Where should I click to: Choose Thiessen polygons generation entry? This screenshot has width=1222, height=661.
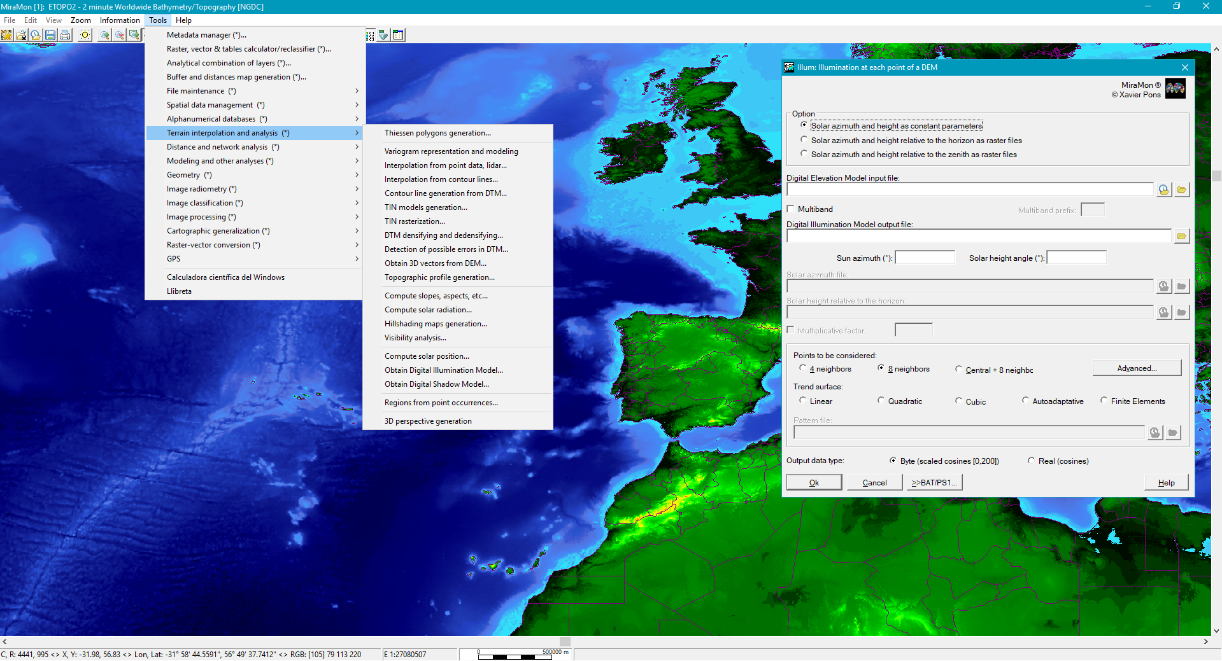[x=458, y=133]
